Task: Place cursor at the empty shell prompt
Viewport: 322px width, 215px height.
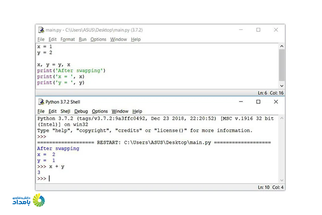Action: 49,178
